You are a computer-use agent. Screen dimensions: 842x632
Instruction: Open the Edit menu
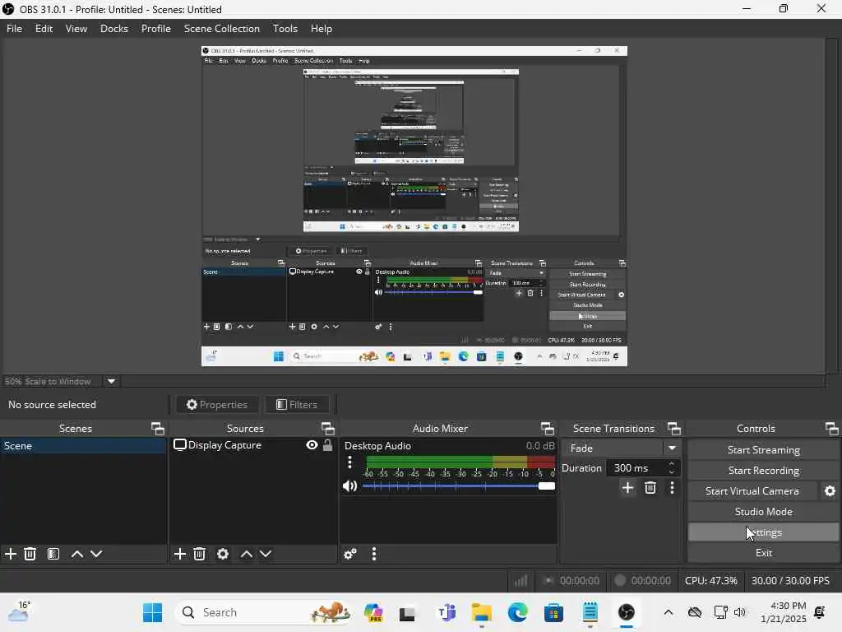(x=44, y=29)
